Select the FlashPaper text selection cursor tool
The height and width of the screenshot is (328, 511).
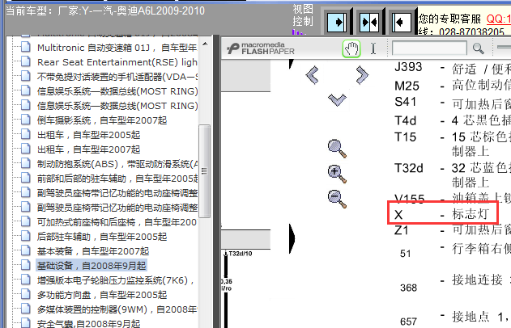point(373,48)
